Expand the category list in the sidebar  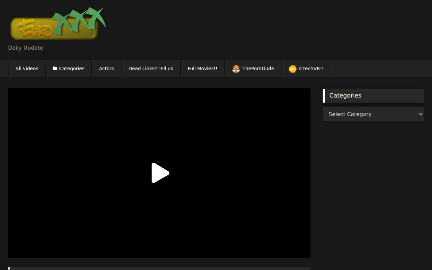pos(373,114)
